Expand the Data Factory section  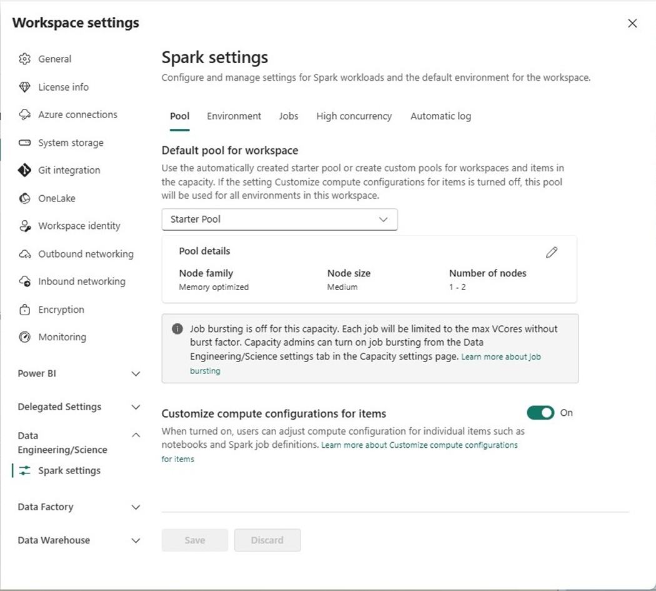pyautogui.click(x=136, y=507)
